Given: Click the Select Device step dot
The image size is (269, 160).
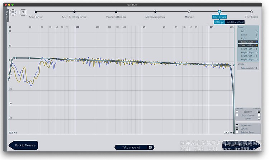Looking at the screenshot, I should click(x=36, y=12).
